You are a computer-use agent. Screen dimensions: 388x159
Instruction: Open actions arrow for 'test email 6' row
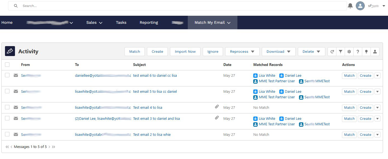[377, 76]
